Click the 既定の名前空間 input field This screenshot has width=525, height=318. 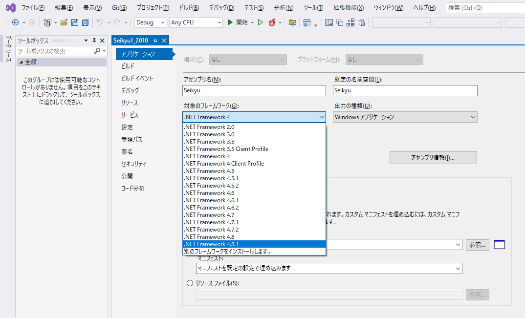pyautogui.click(x=405, y=90)
